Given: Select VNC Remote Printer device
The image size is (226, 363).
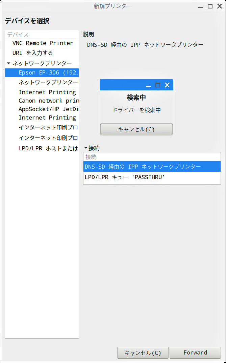Looking at the screenshot, I should point(43,43).
